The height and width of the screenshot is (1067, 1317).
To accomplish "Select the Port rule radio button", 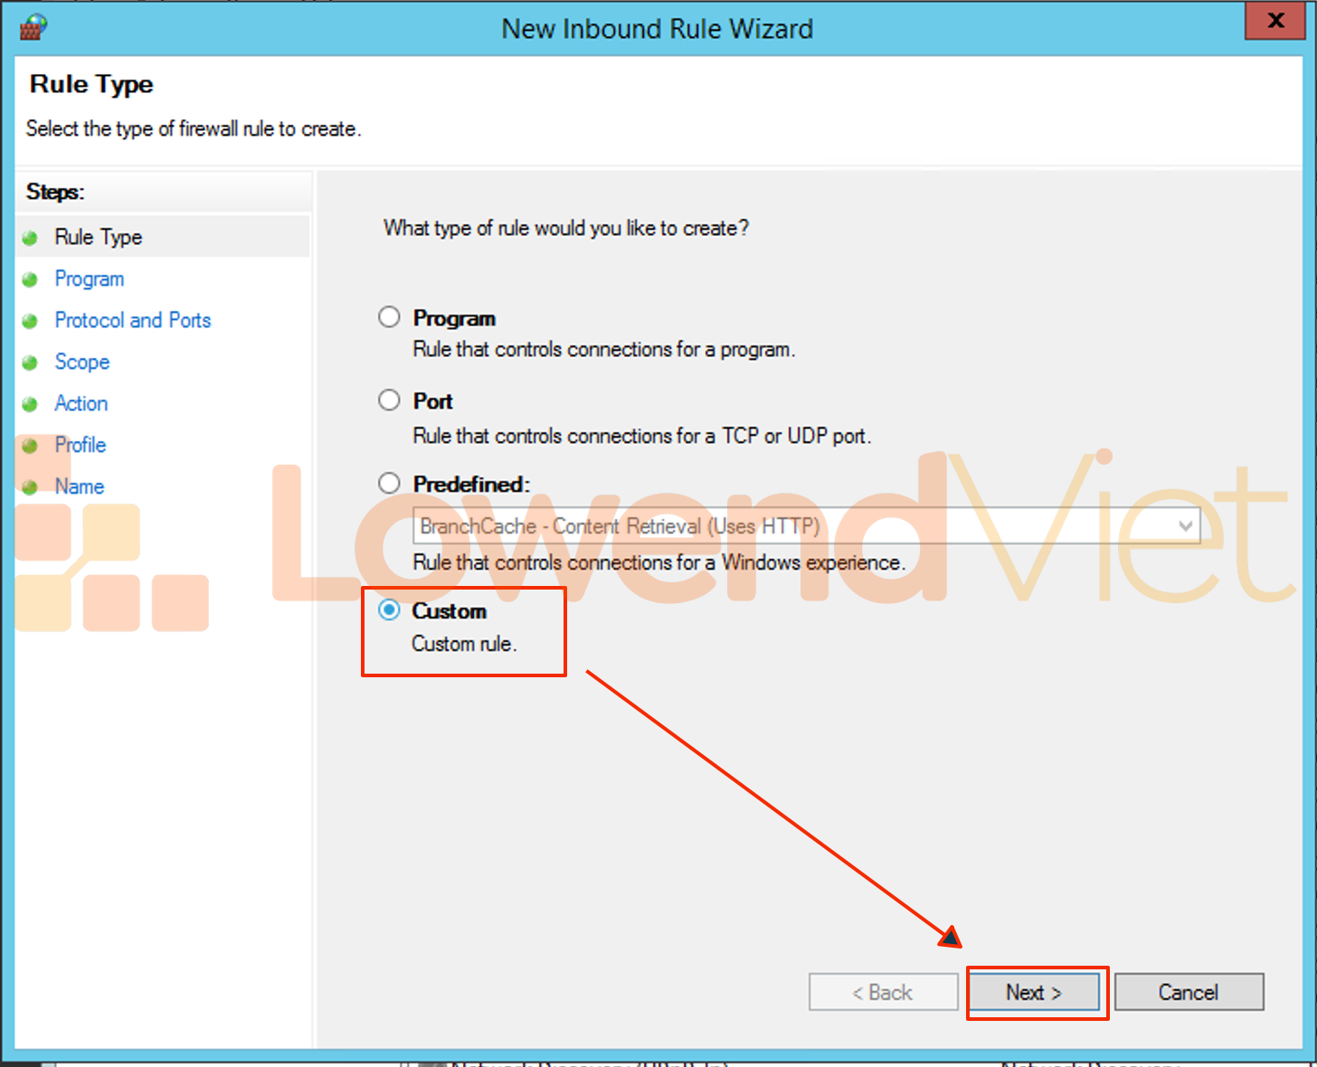I will 389,401.
